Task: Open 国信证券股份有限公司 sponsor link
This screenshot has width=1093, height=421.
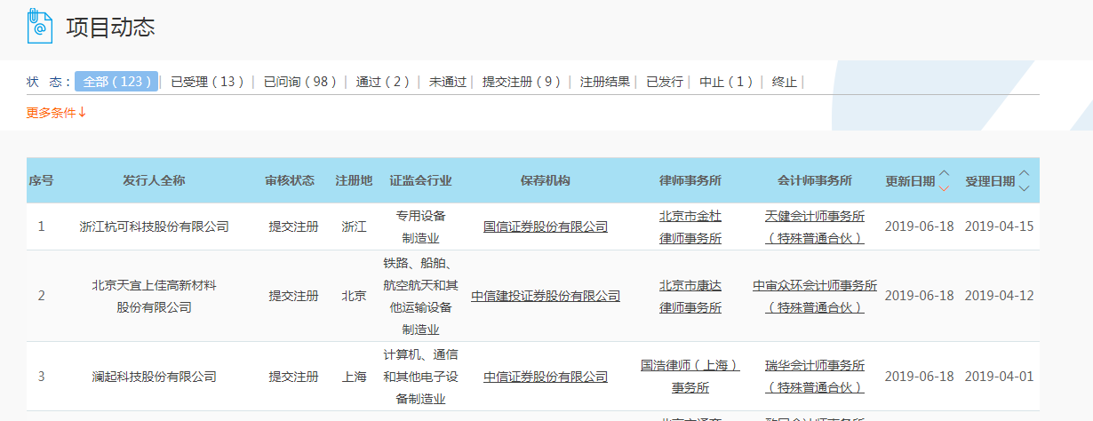Action: [546, 226]
